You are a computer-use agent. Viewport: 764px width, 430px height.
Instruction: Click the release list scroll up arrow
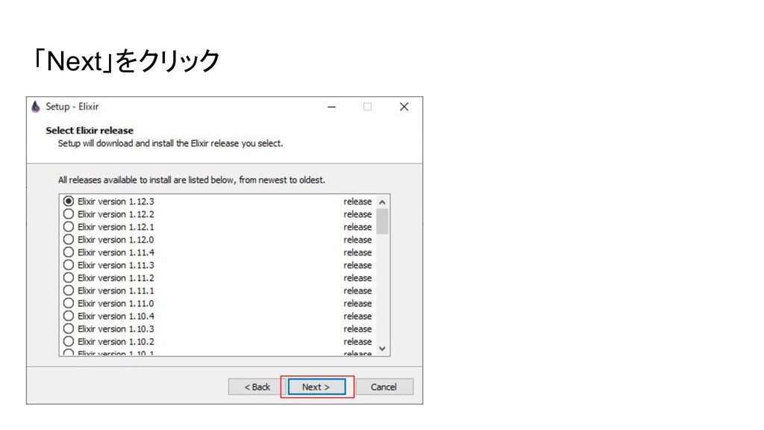click(x=383, y=202)
